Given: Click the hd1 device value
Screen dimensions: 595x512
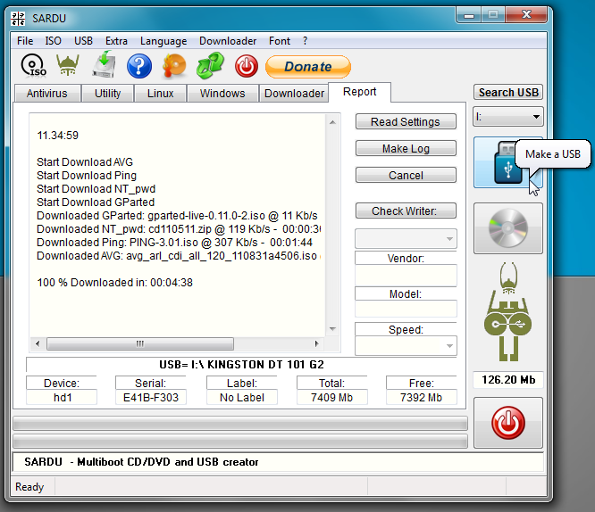Looking at the screenshot, I should pos(62,398).
